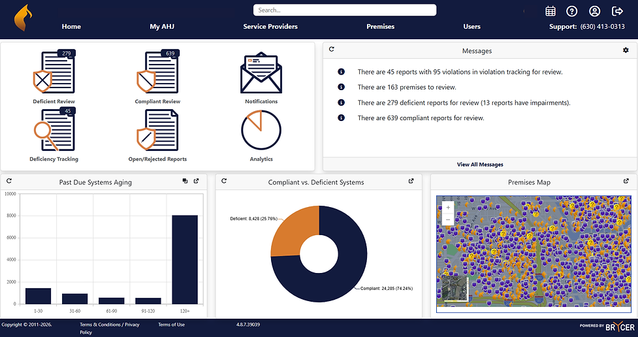Viewport: 638px width, 337px height.
Task: Open the Users menu
Action: pyautogui.click(x=472, y=27)
